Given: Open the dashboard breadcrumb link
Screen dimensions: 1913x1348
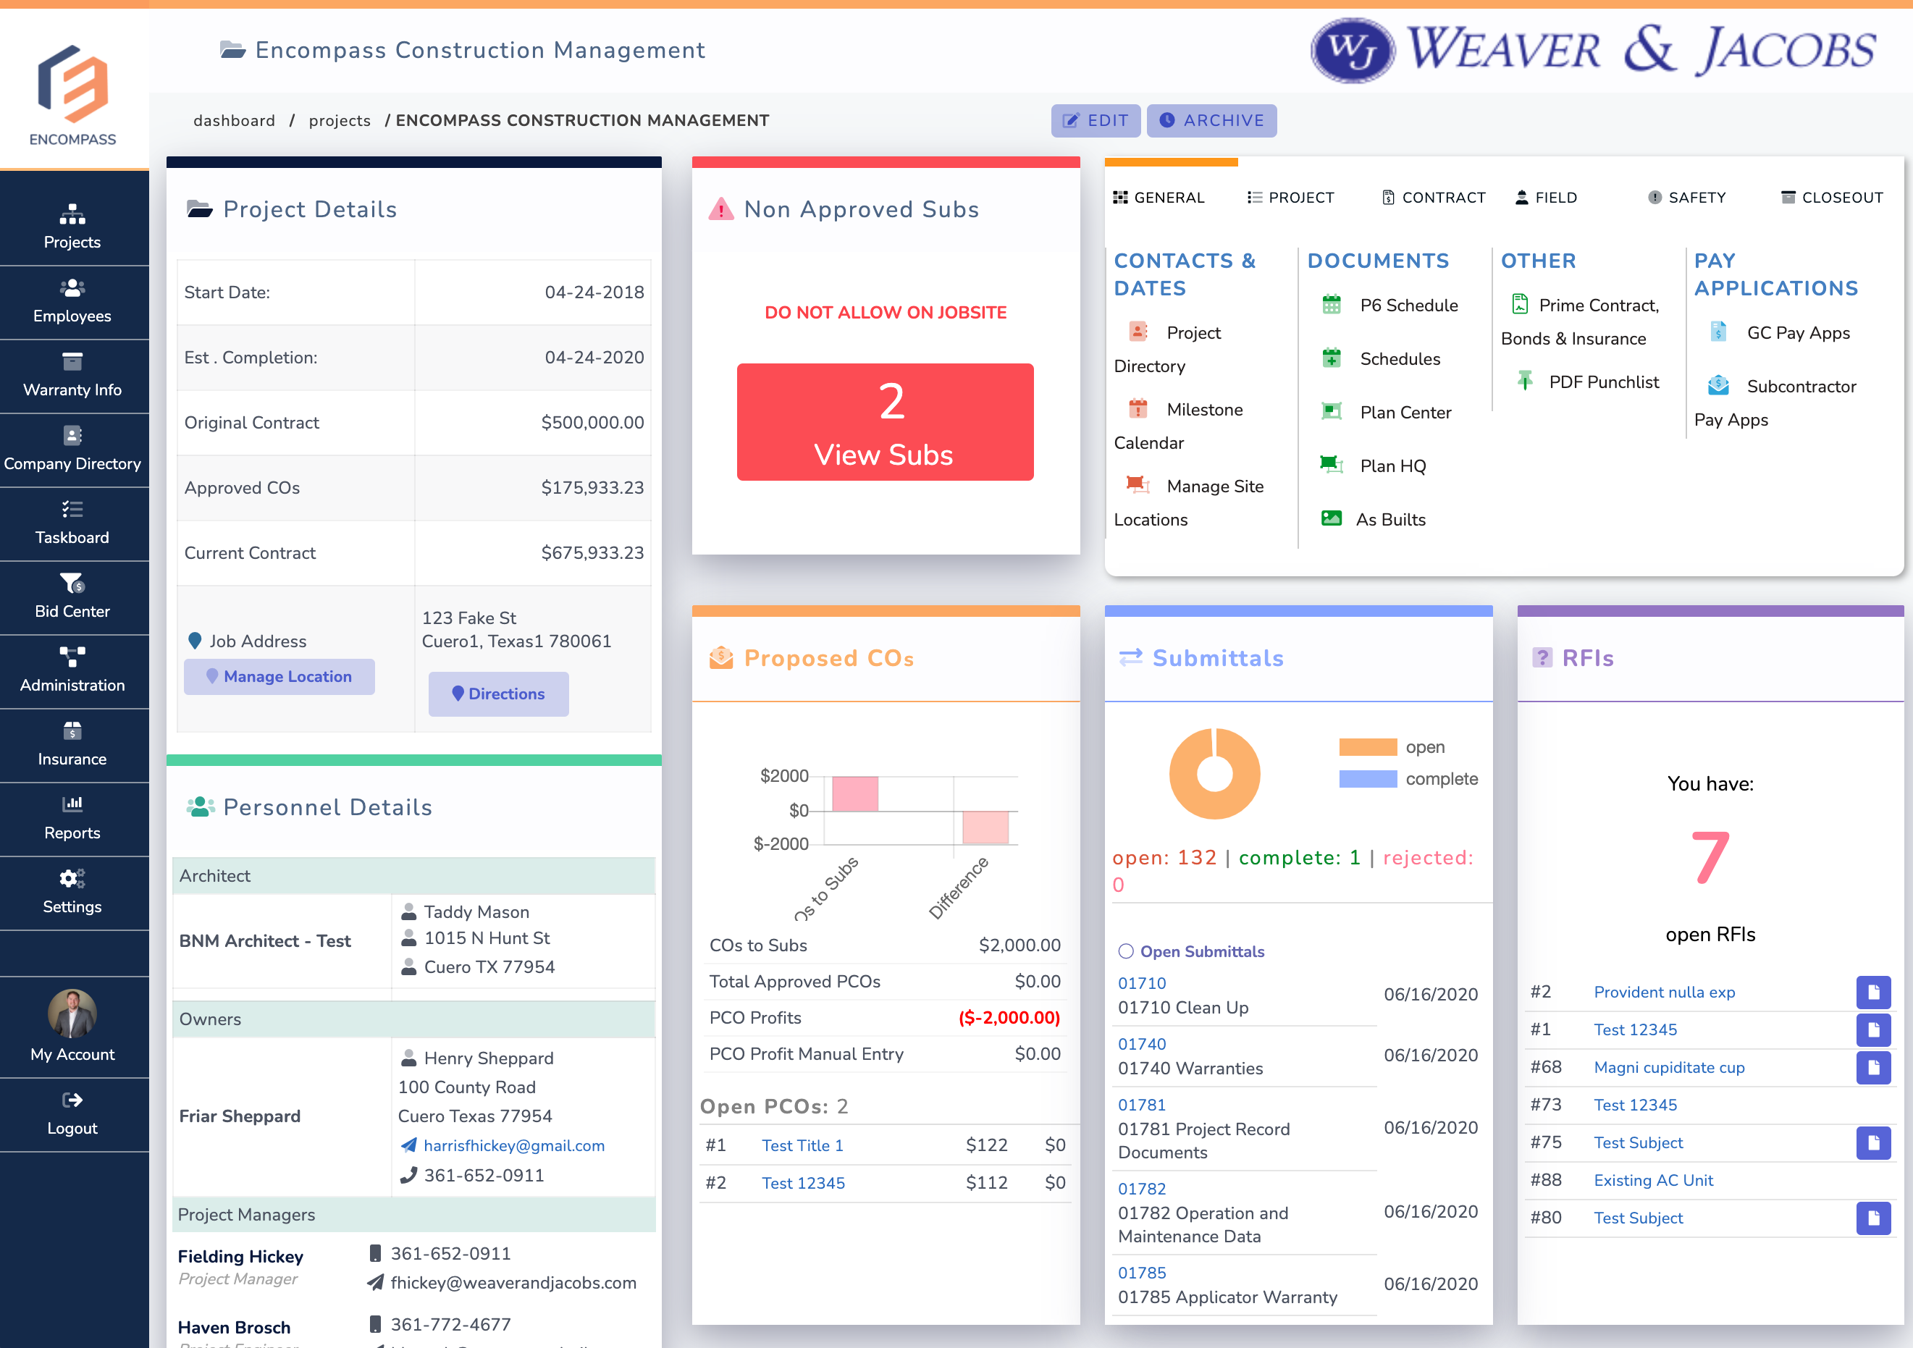Looking at the screenshot, I should [234, 120].
